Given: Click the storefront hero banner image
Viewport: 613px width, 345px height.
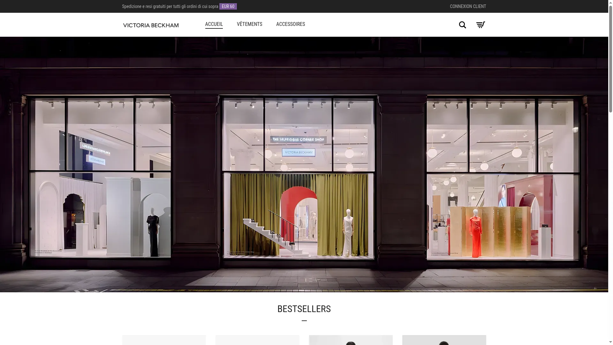Looking at the screenshot, I should point(304,165).
